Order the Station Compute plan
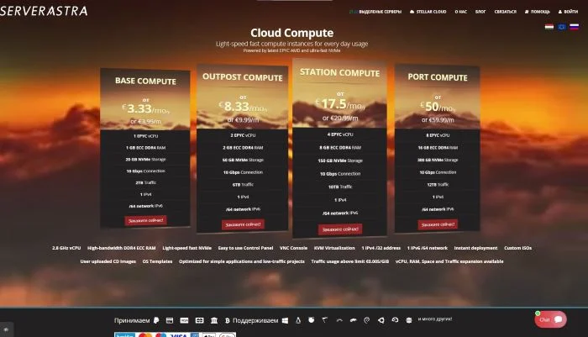 coord(340,229)
